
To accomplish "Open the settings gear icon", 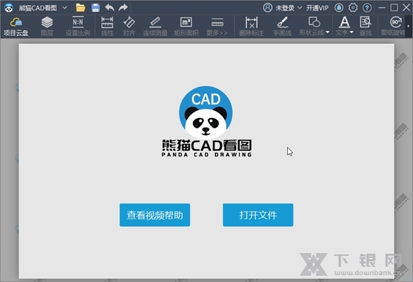I will coord(353,8).
